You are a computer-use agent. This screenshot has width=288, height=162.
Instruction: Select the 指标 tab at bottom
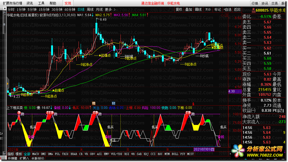pyautogui.click(x=11, y=154)
